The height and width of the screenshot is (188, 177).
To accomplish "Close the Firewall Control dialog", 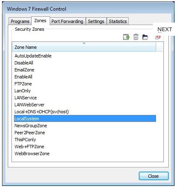I will tap(154, 176).
